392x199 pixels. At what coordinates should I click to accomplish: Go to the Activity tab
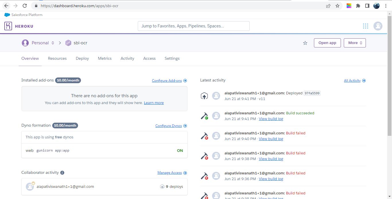(x=127, y=58)
